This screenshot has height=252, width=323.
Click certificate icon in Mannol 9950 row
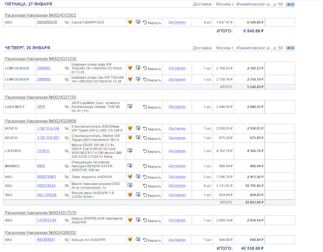(x=130, y=165)
